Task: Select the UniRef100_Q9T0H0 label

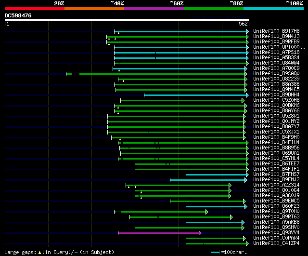Action: [x=276, y=211]
